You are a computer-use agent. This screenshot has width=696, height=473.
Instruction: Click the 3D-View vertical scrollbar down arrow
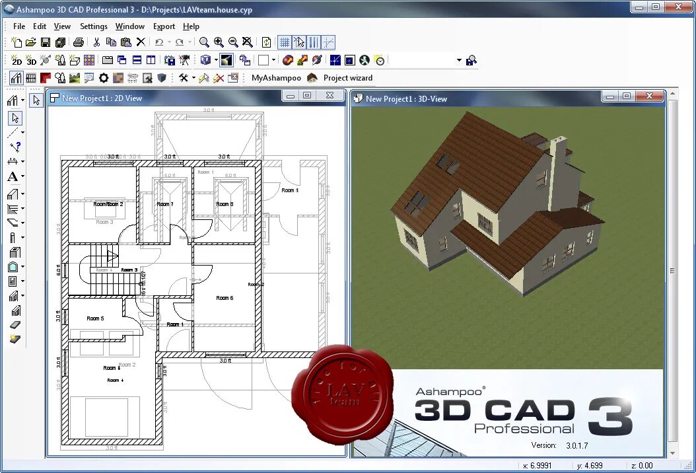tap(672, 453)
